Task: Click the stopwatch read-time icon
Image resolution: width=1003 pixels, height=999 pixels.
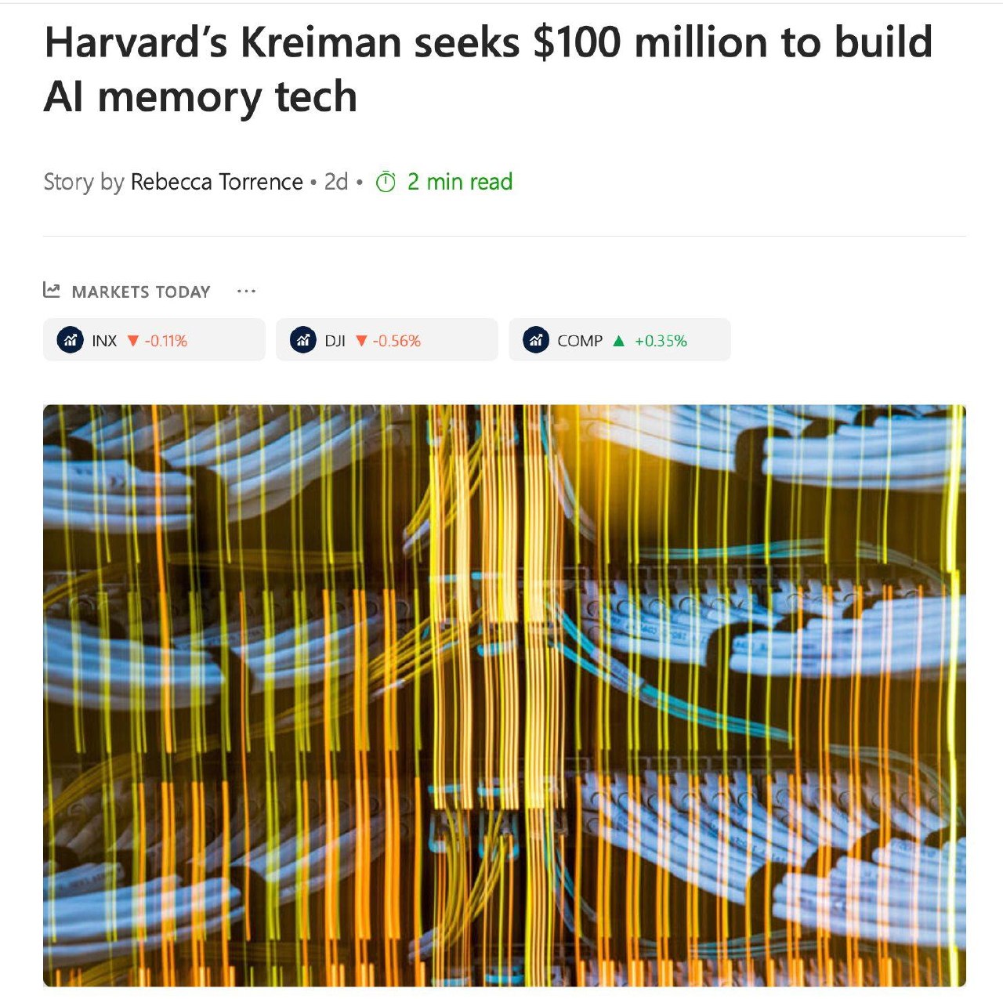Action: point(386,183)
